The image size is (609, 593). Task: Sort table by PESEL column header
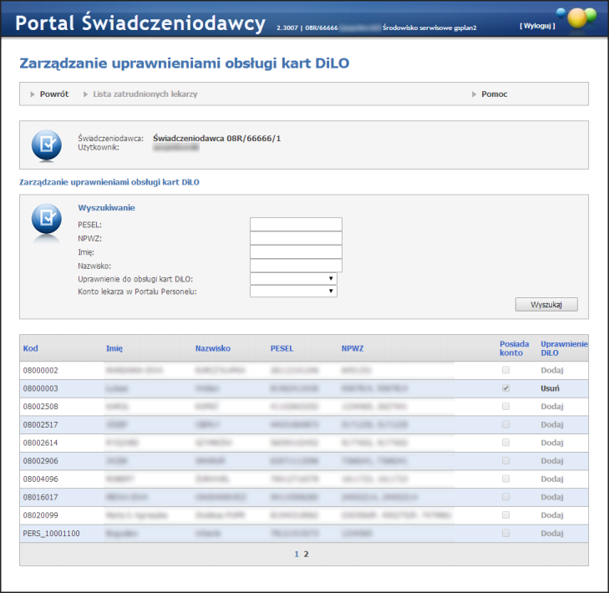[282, 348]
